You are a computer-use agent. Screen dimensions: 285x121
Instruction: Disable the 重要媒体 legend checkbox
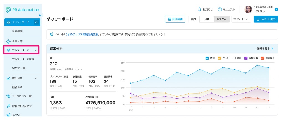click(x=263, y=58)
